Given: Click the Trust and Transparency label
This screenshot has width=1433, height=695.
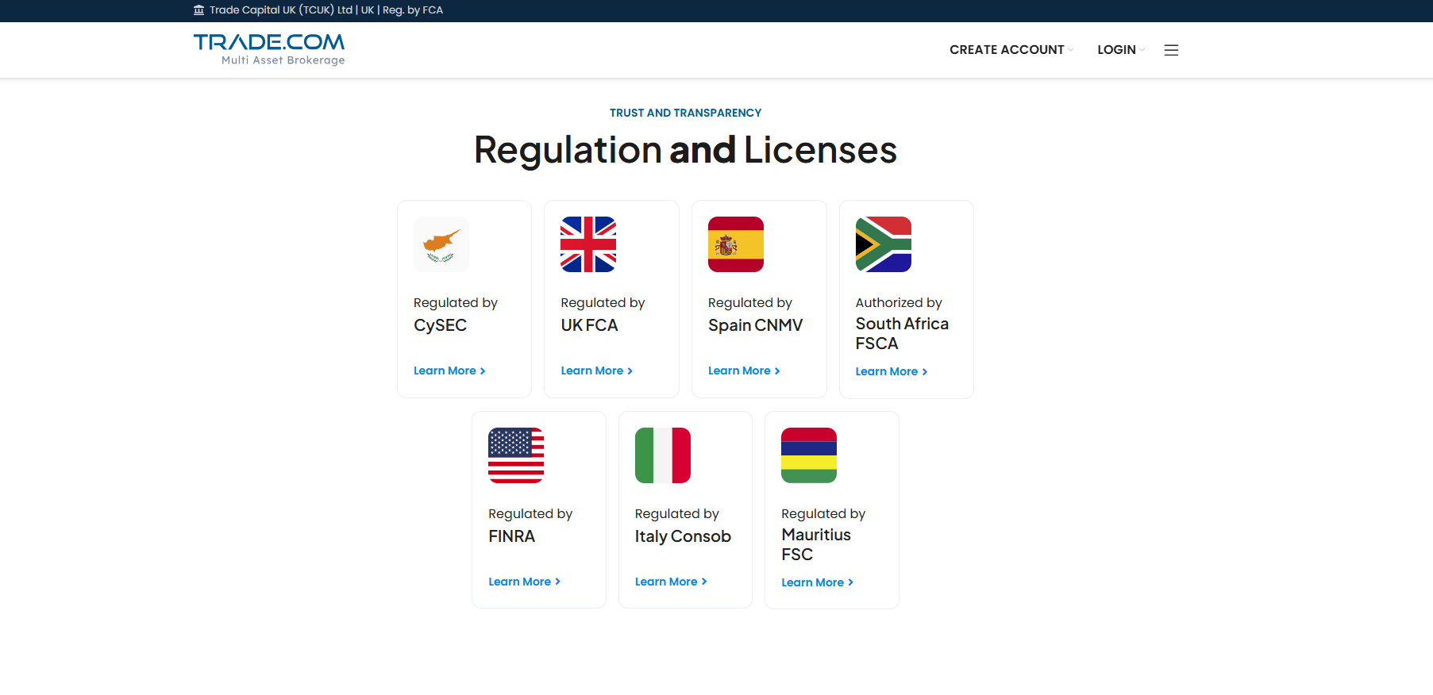Looking at the screenshot, I should (686, 113).
